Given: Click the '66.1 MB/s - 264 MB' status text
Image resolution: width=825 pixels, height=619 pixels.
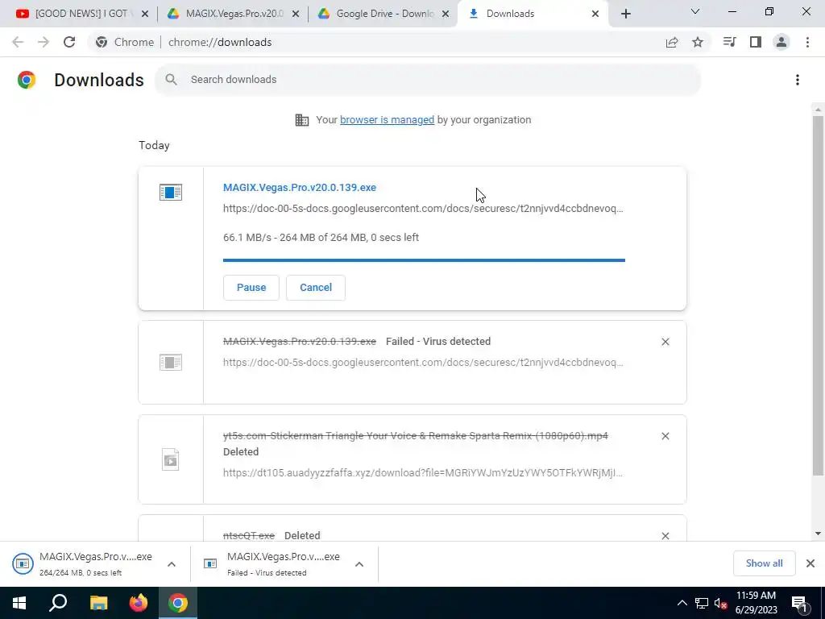Looking at the screenshot, I should click(321, 238).
